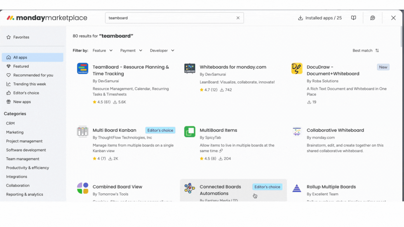Expand the Payment filter dropdown

[x=131, y=50]
